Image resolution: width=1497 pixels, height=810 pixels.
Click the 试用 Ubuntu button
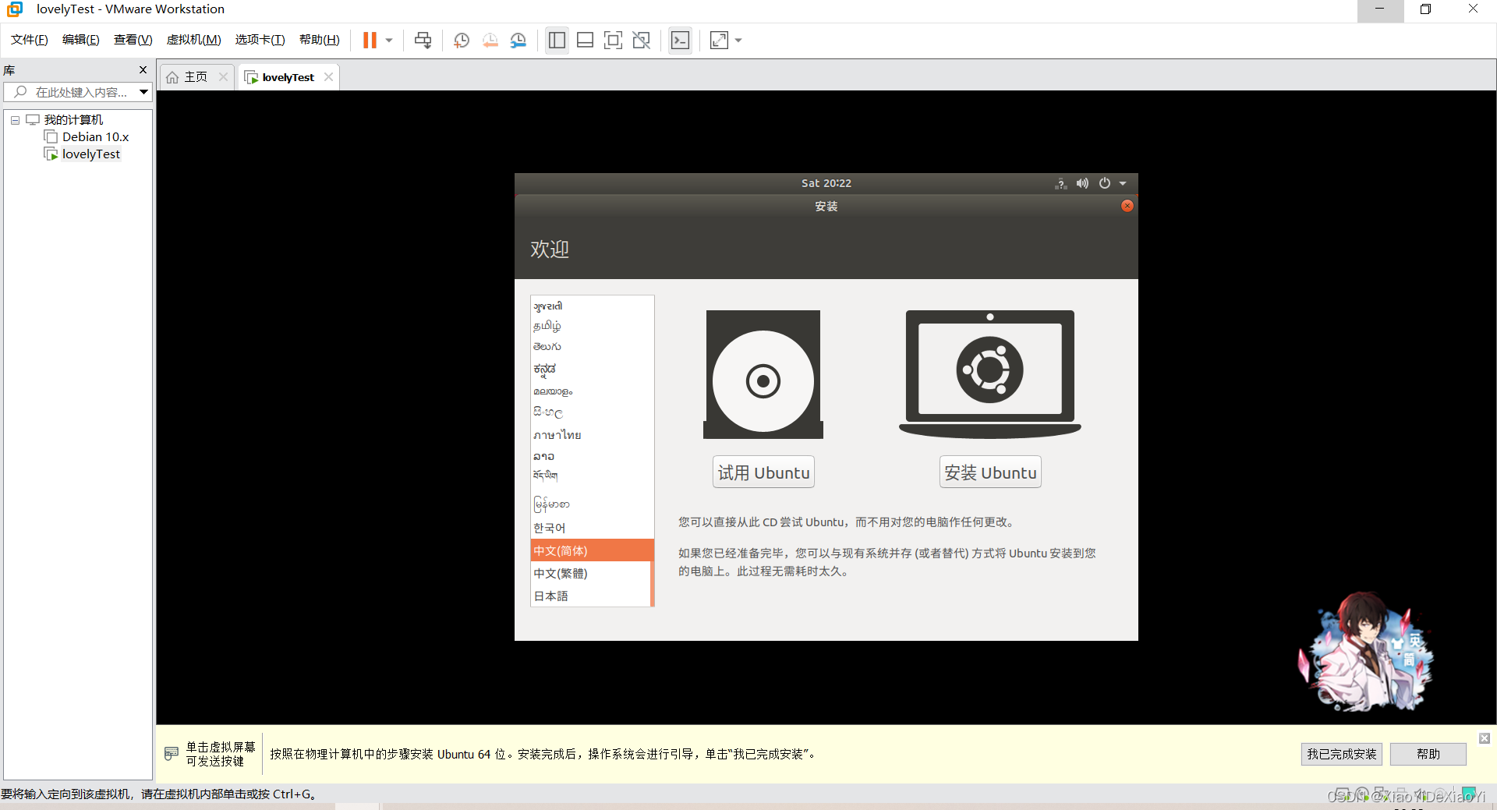tap(763, 472)
